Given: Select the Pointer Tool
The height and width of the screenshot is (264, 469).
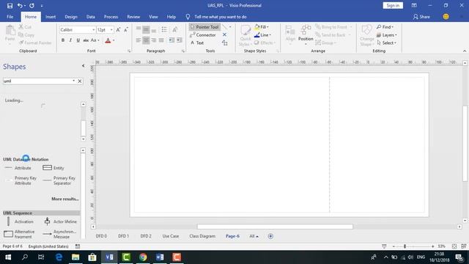Looking at the screenshot, I should [204, 27].
